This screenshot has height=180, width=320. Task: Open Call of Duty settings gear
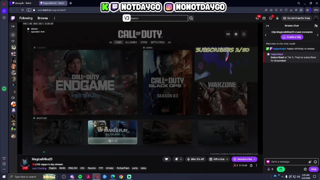pyautogui.click(x=236, y=34)
